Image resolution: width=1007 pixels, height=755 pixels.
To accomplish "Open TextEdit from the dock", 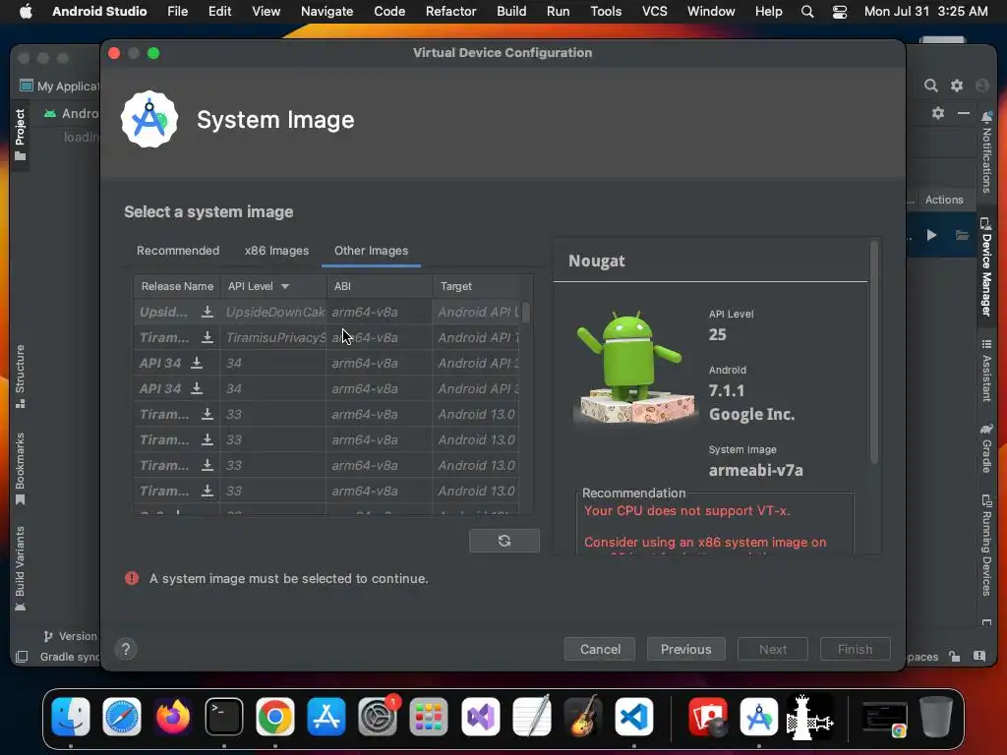I will (x=532, y=717).
